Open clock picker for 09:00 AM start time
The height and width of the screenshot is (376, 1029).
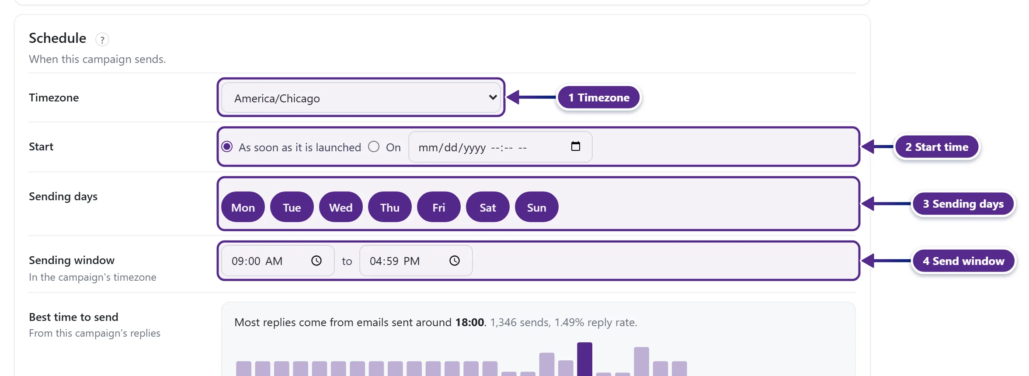(316, 261)
